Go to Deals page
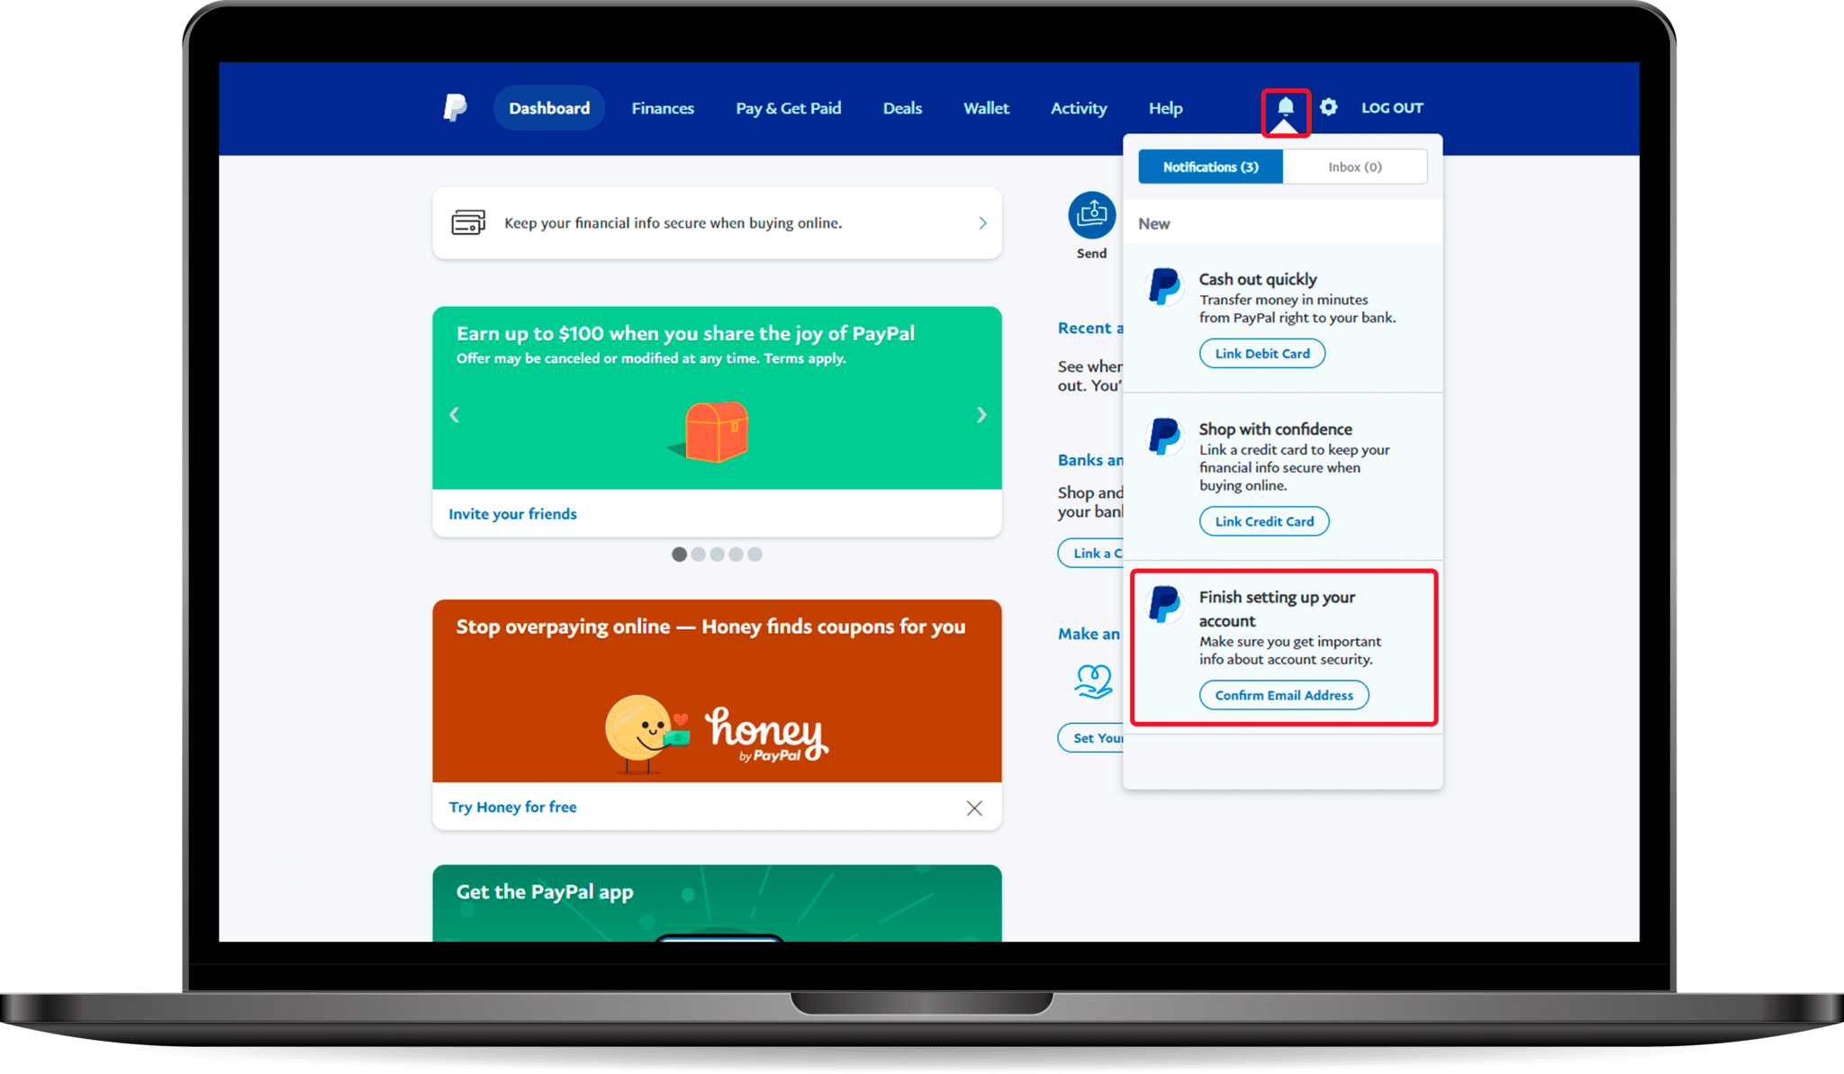Viewport: 1844px width, 1074px height. pyautogui.click(x=902, y=108)
